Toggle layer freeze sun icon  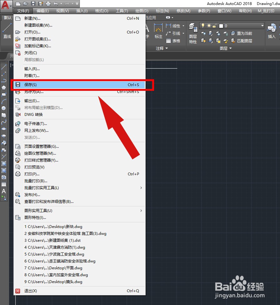(x=209, y=25)
